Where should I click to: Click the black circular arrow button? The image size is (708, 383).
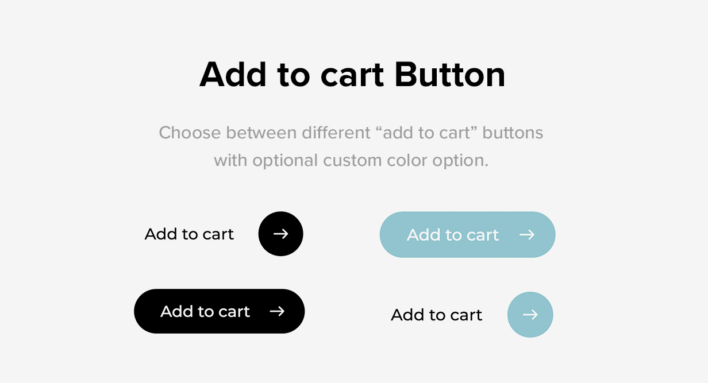(x=280, y=234)
